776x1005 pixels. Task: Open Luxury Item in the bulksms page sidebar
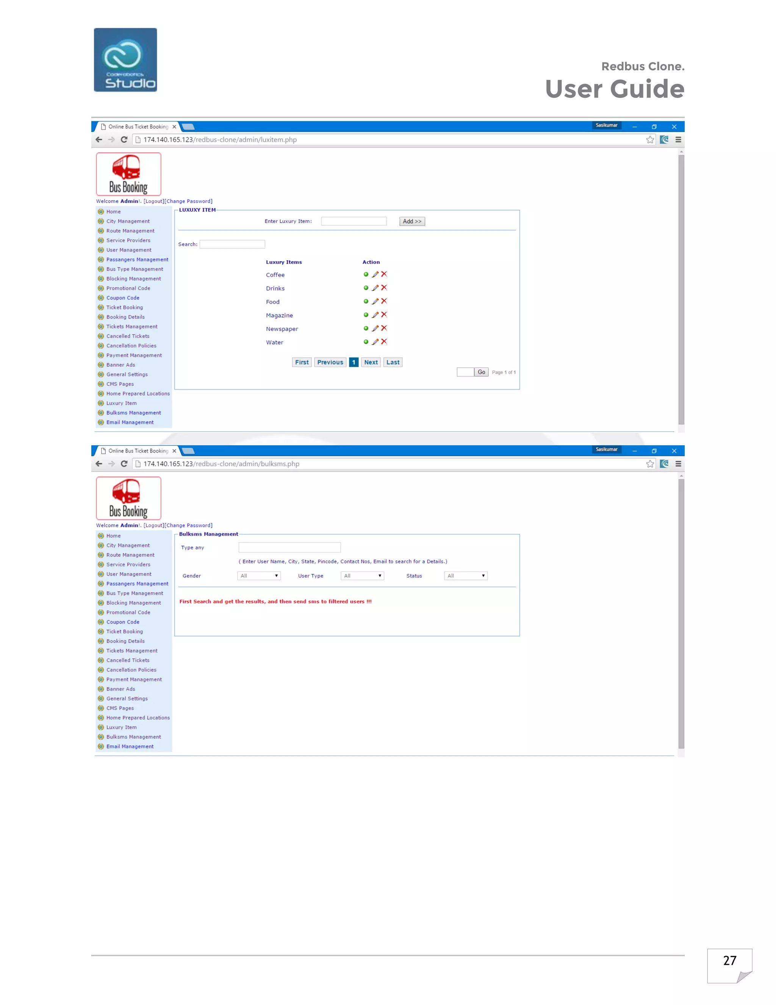pyautogui.click(x=121, y=727)
